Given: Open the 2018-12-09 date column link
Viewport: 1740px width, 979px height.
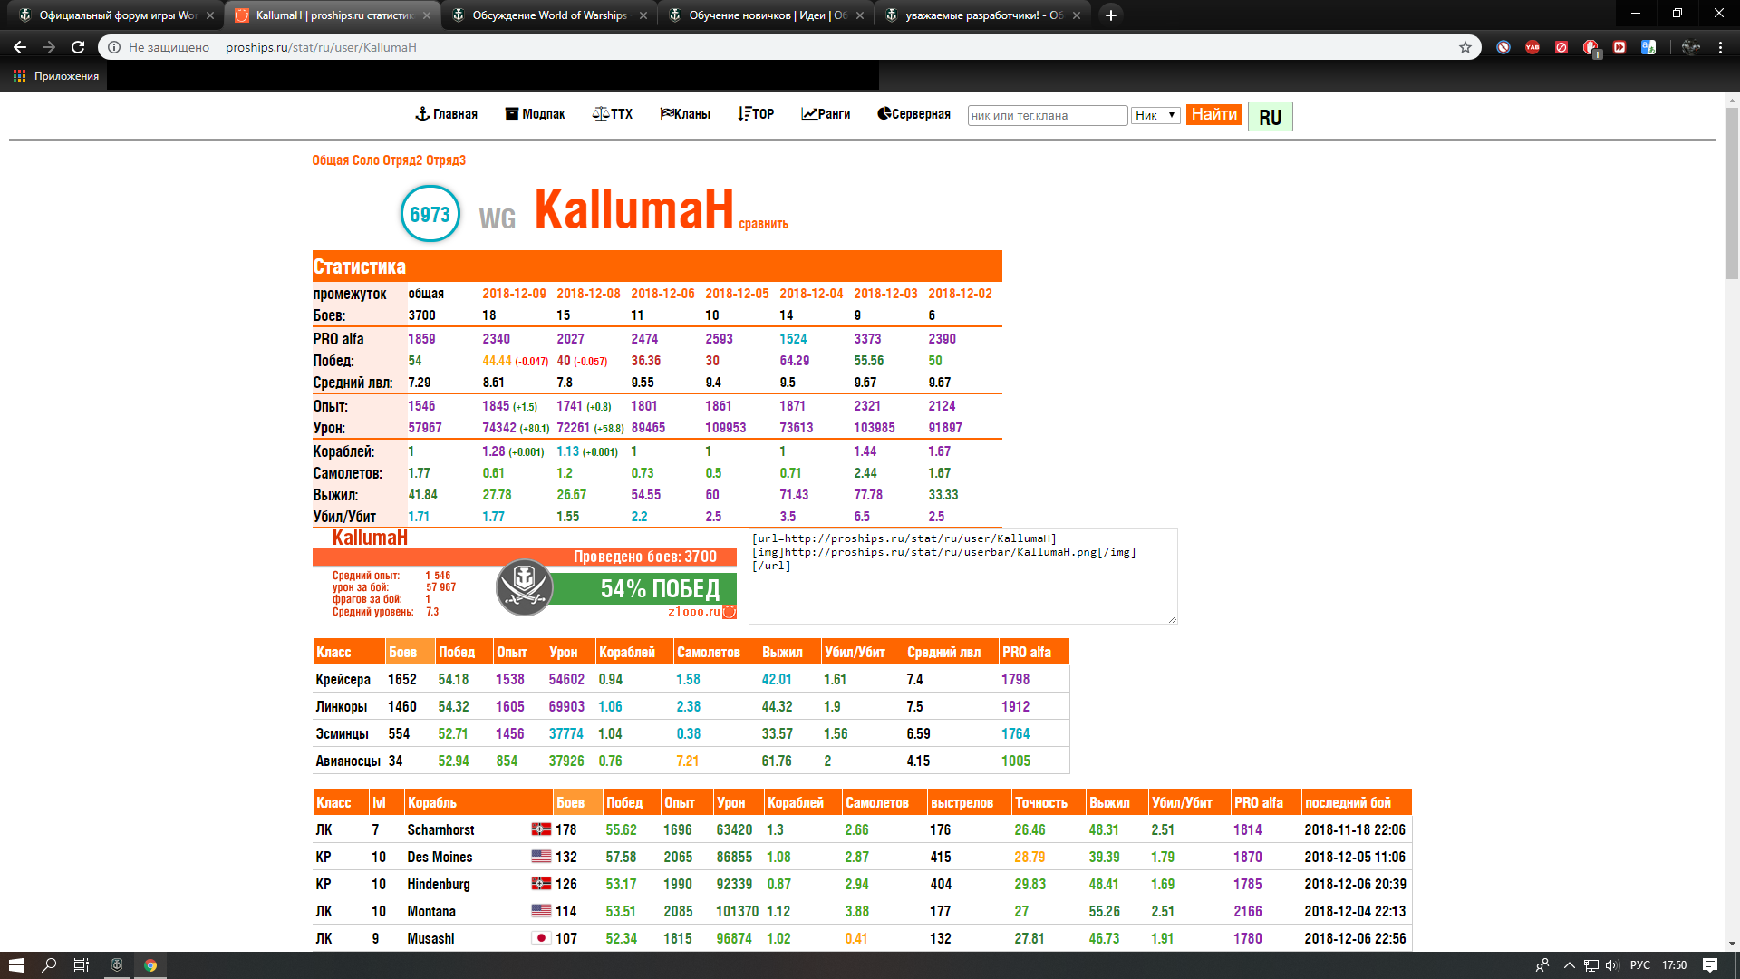Looking at the screenshot, I should click(x=514, y=294).
